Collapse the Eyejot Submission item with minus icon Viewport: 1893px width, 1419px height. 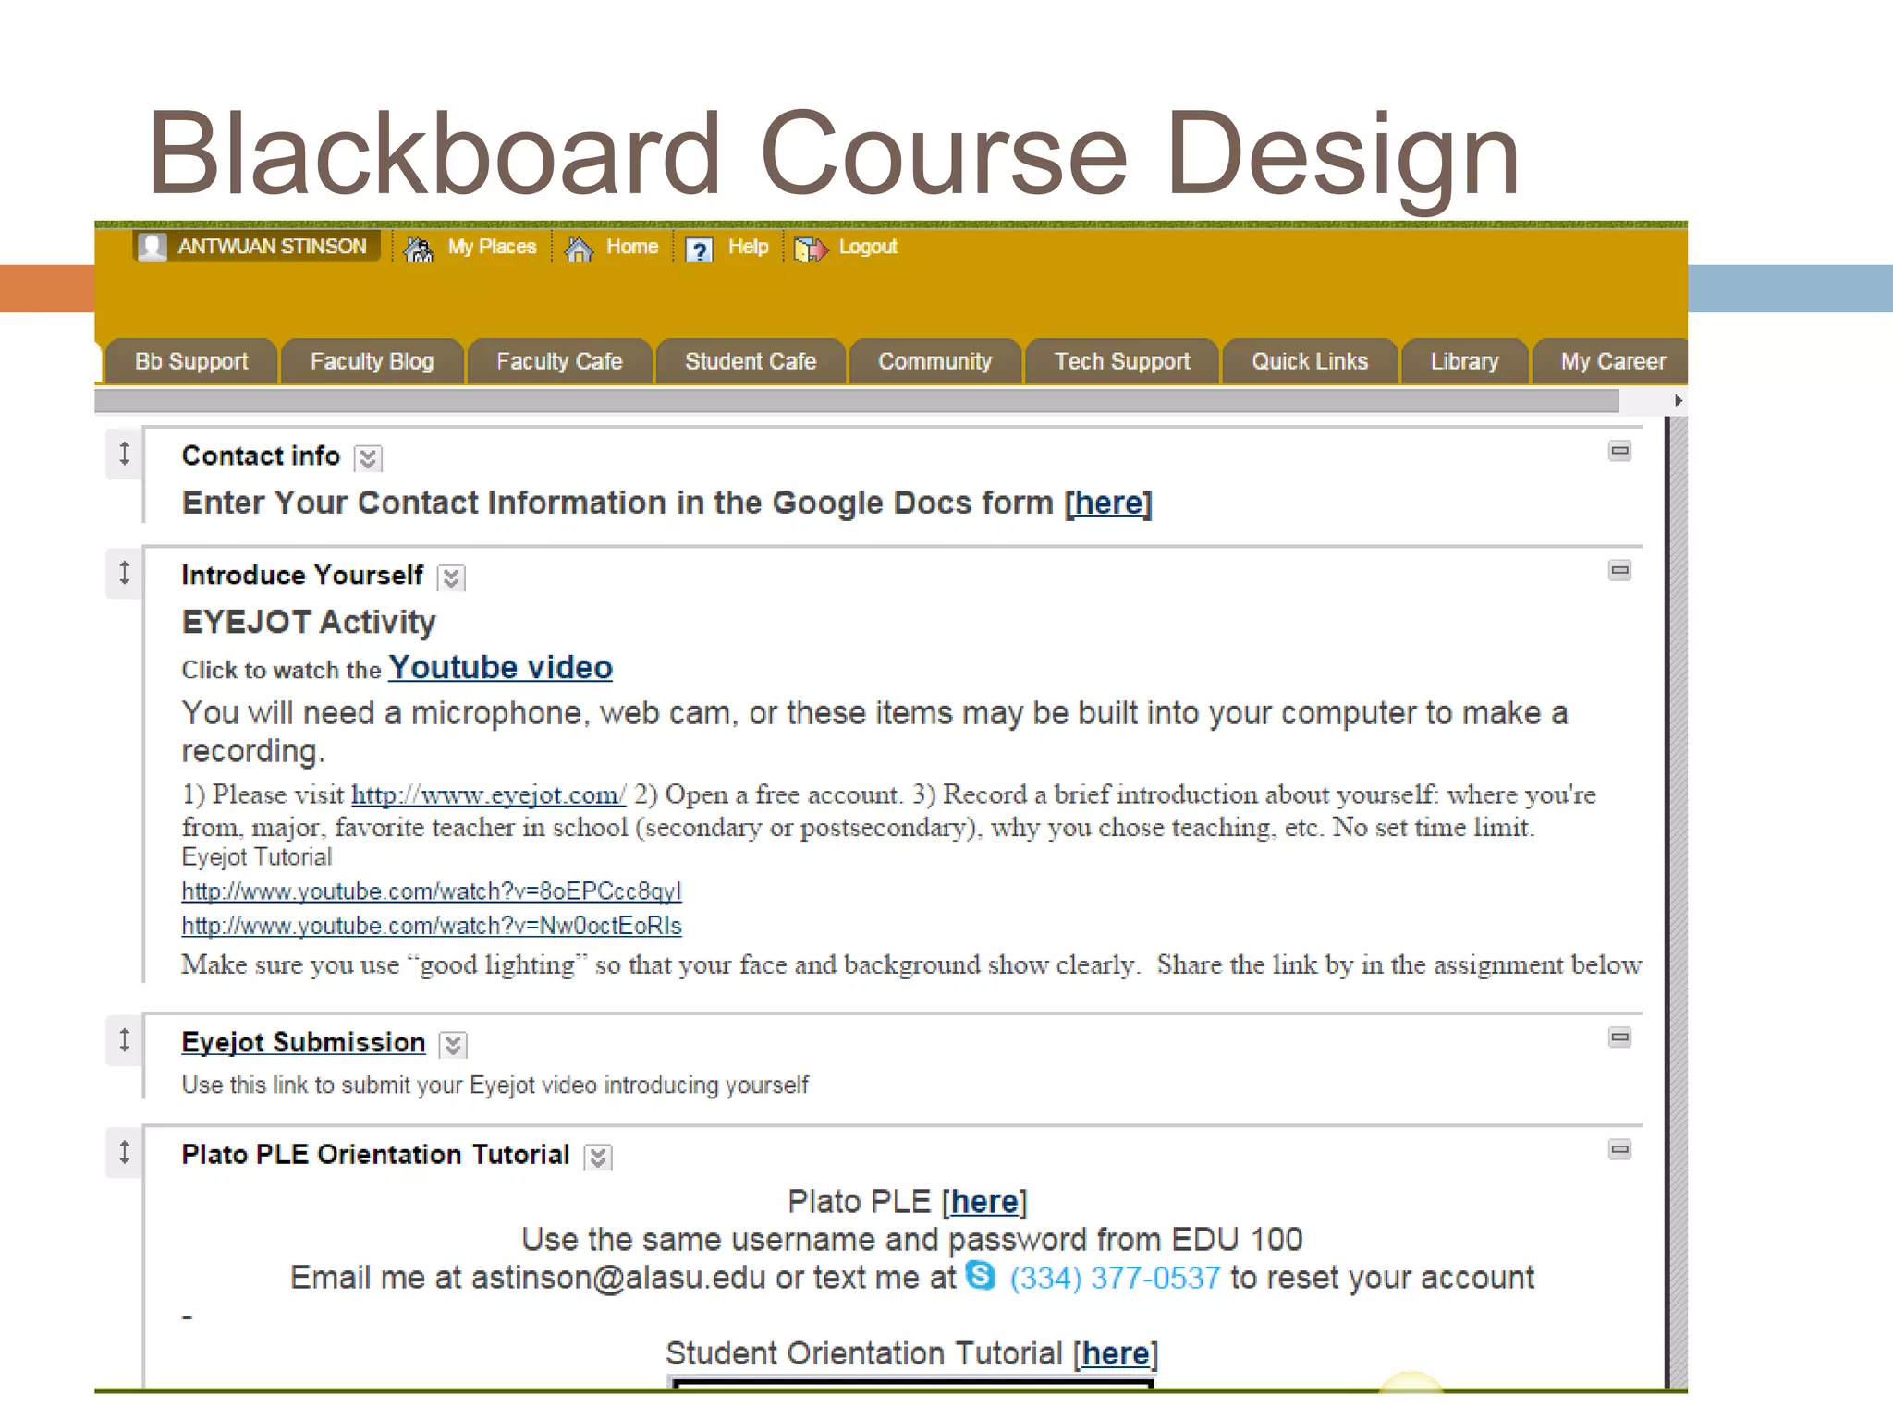pos(1619,1037)
